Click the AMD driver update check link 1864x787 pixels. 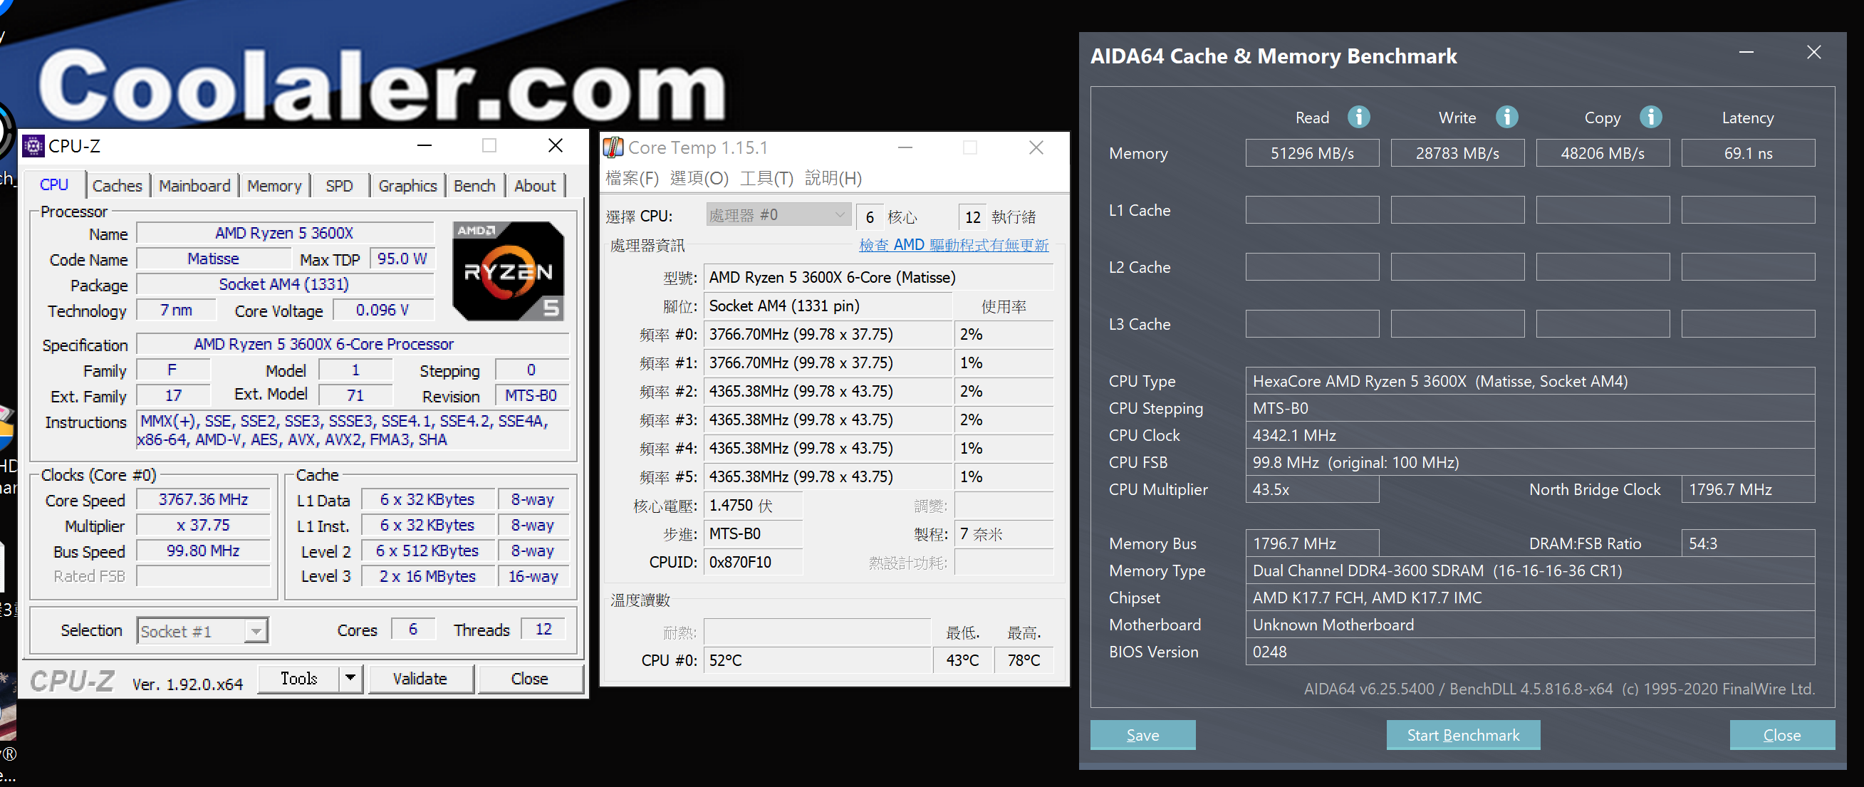[x=953, y=245]
